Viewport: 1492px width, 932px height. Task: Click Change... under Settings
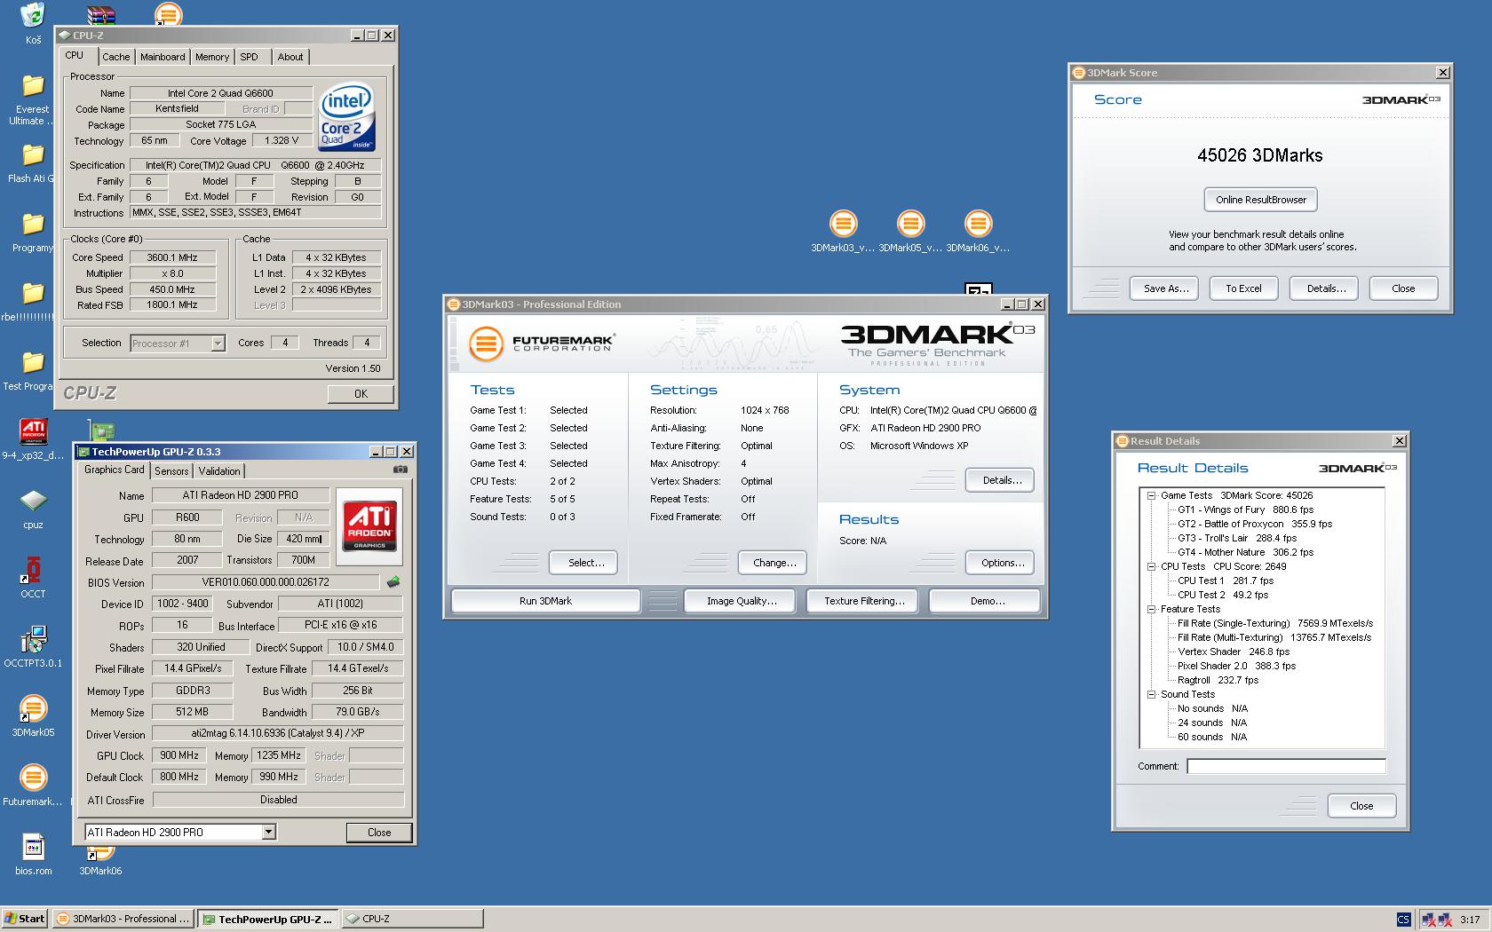[x=773, y=563]
